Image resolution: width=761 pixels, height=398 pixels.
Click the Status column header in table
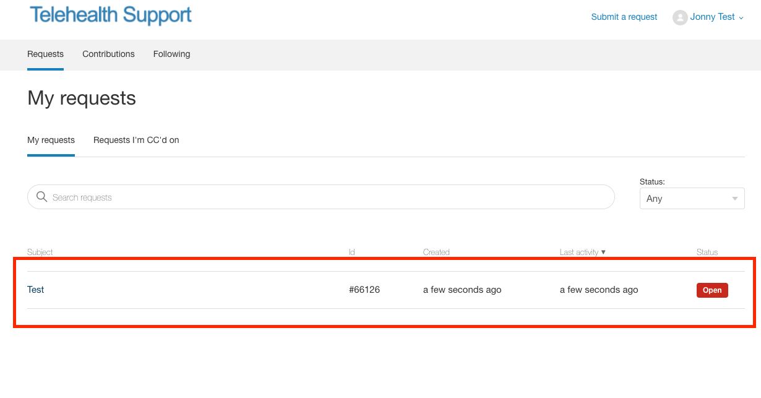[707, 252]
